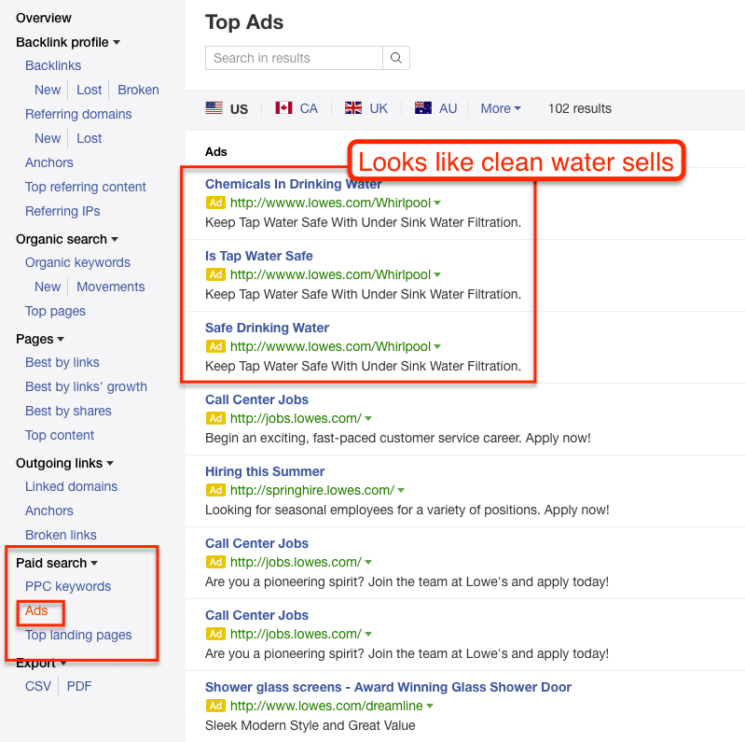Open the Hiring this Summer ad link
Viewport: 745px width, 742px height.
tap(265, 471)
